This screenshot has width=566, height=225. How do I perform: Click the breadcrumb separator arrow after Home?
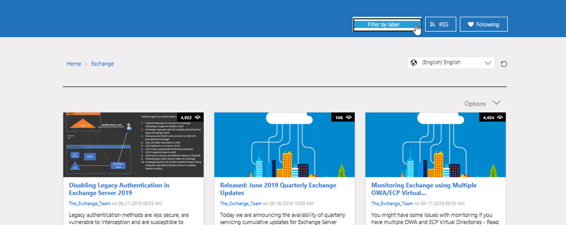(86, 64)
